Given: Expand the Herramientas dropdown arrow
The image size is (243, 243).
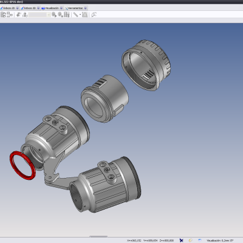Looking at the screenshot, I should coord(86,8).
